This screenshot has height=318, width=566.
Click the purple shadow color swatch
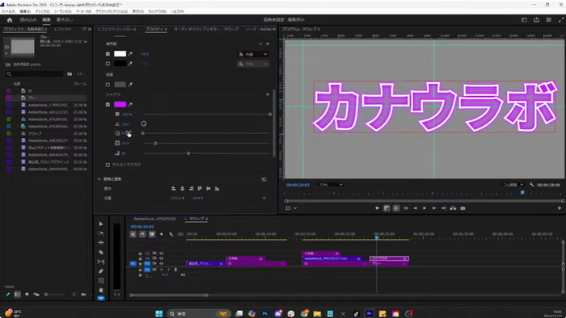pyautogui.click(x=120, y=104)
